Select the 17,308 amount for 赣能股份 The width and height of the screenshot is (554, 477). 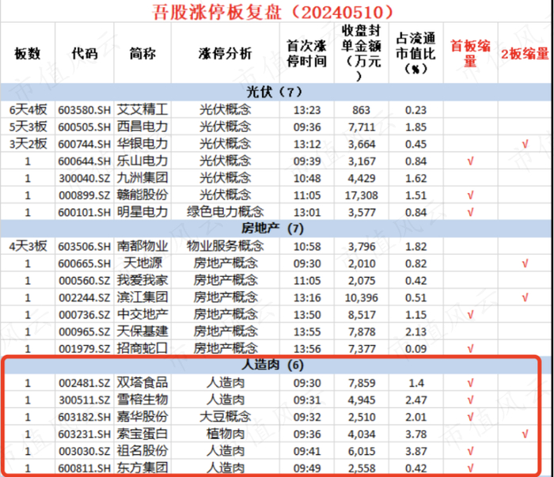pyautogui.click(x=361, y=195)
